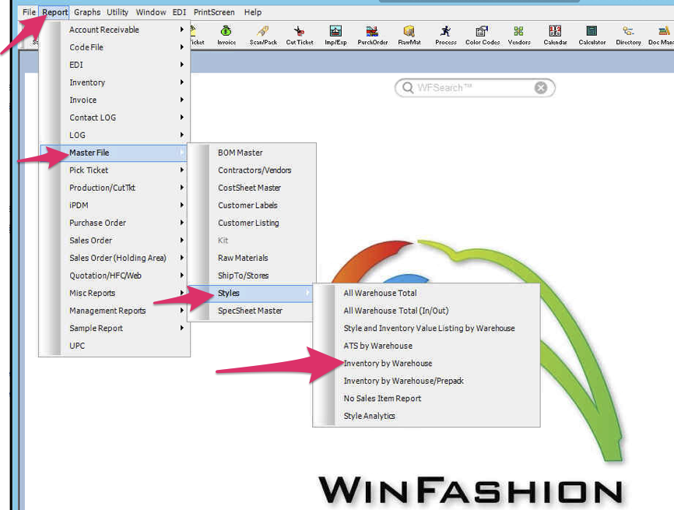The width and height of the screenshot is (674, 510).
Task: Expand Sample Report submenu
Action: coord(114,328)
